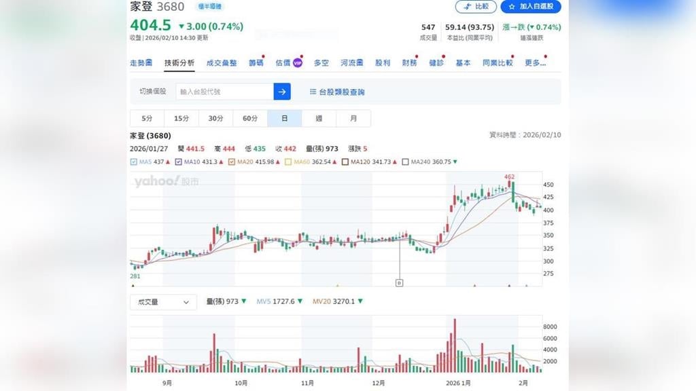Click the 櫃半導體 category tag
Image resolution: width=696 pixels, height=391 pixels.
click(210, 7)
